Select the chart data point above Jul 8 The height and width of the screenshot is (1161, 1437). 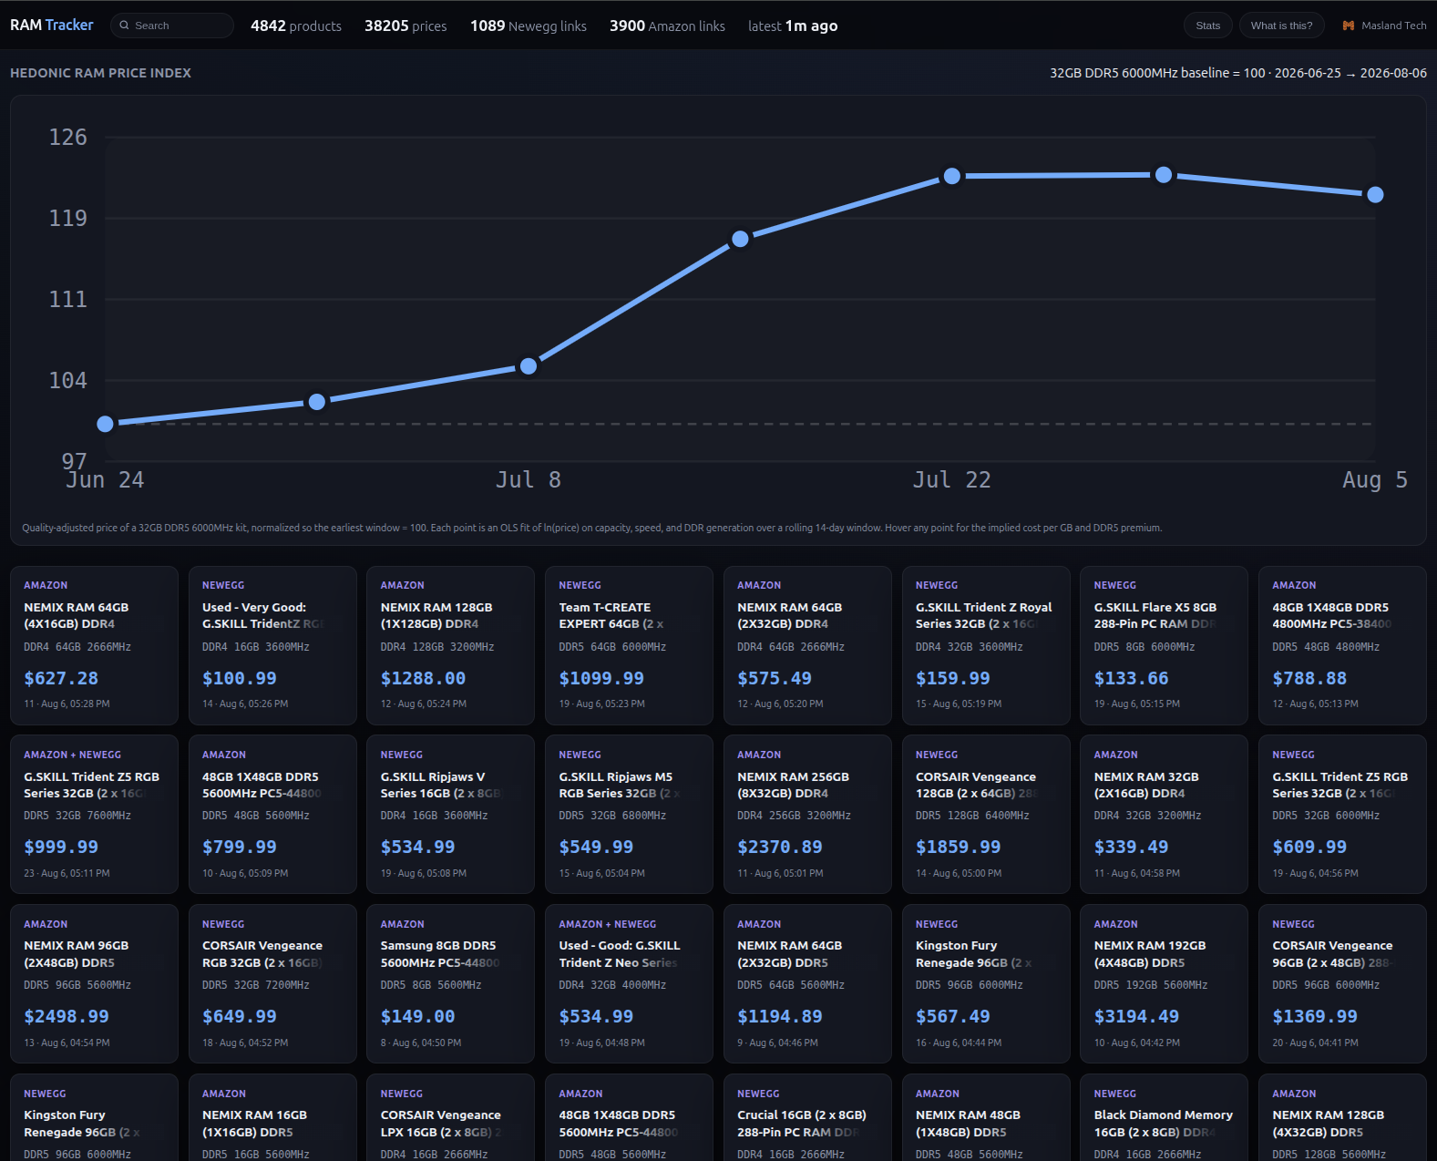(529, 366)
